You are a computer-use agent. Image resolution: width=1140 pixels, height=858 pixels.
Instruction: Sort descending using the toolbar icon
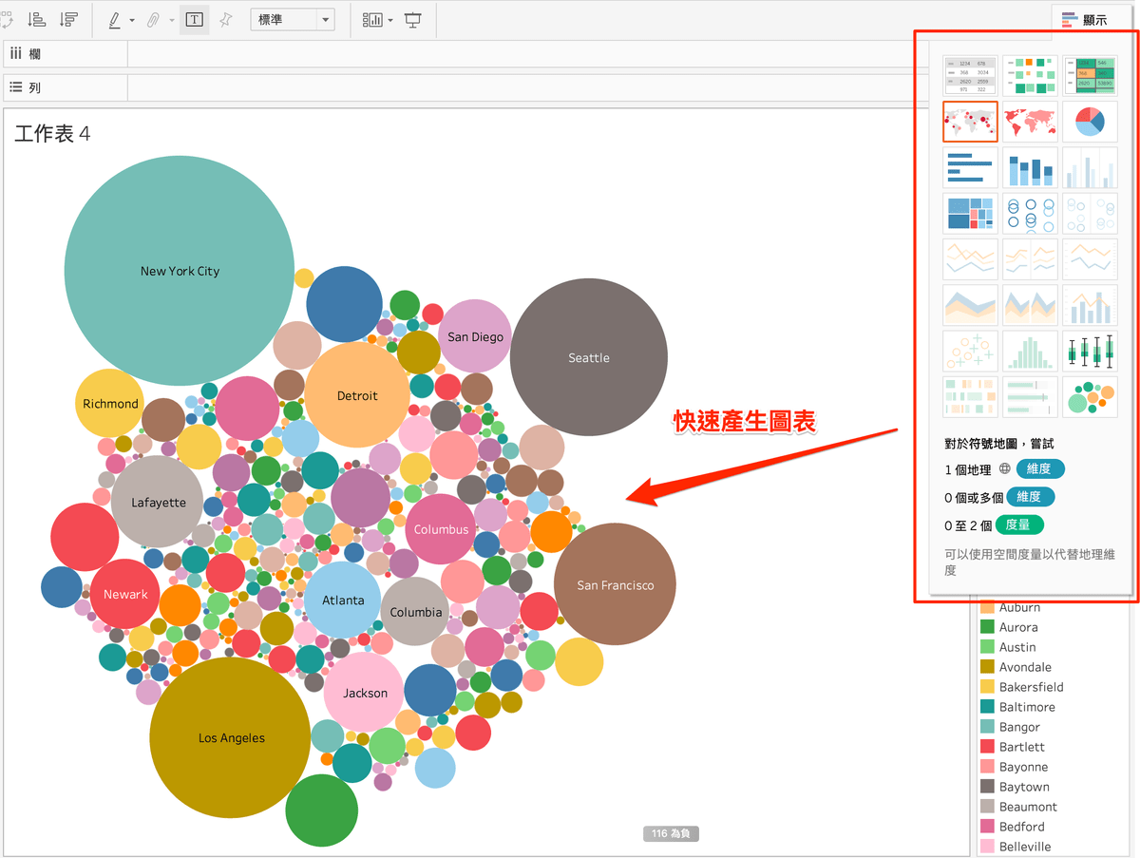[68, 19]
